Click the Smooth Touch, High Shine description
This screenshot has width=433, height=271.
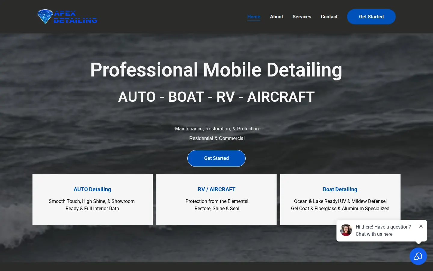coord(92,205)
